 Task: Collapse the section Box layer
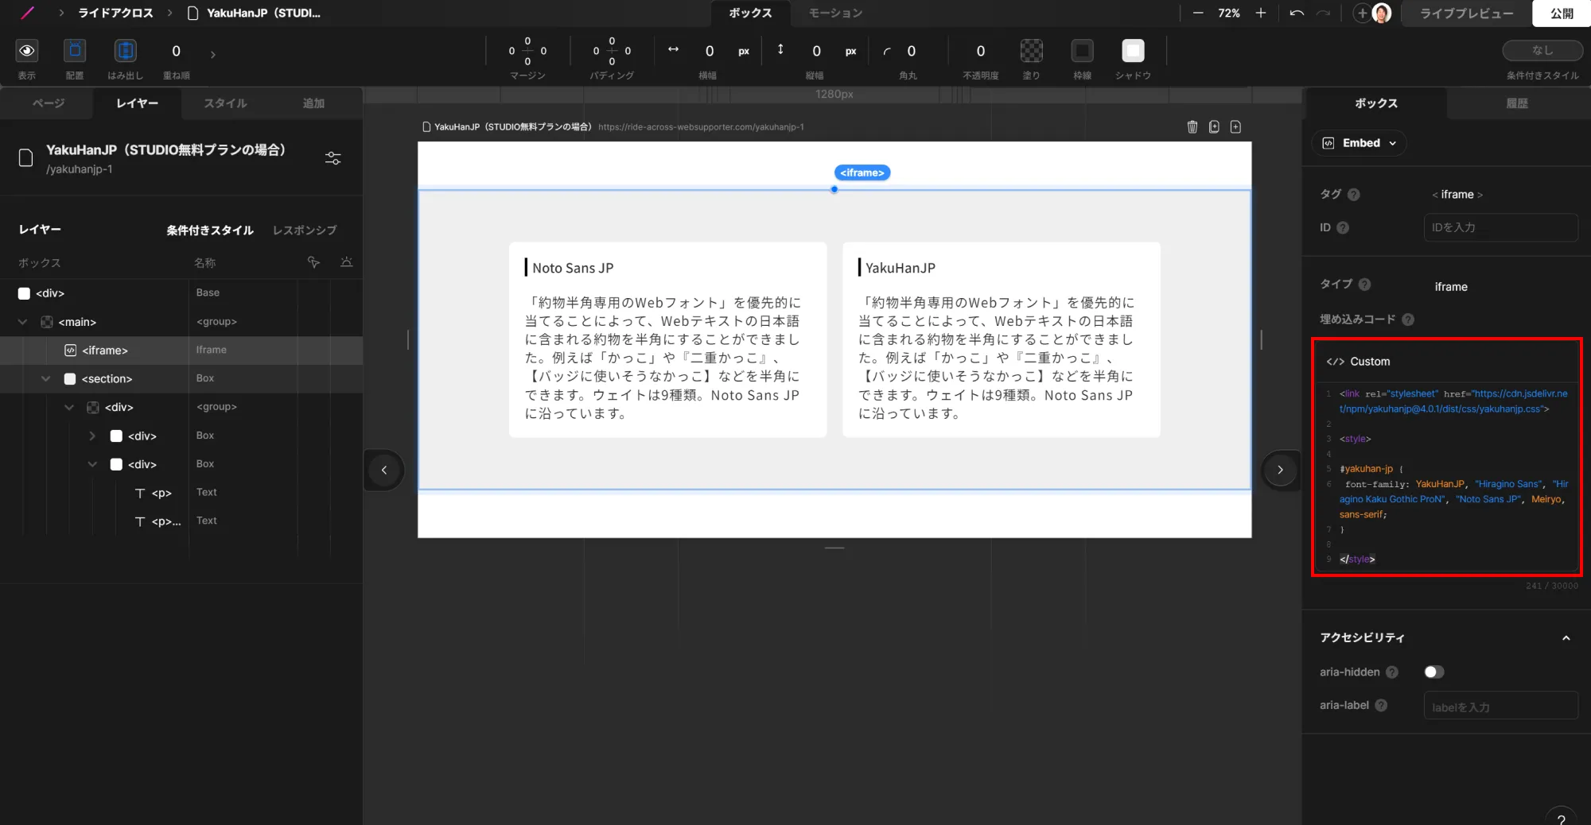click(45, 379)
